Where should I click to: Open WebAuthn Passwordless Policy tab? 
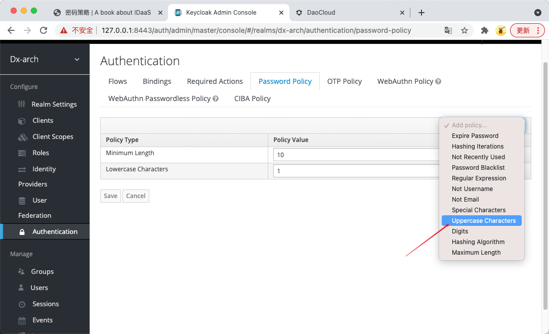coord(159,99)
